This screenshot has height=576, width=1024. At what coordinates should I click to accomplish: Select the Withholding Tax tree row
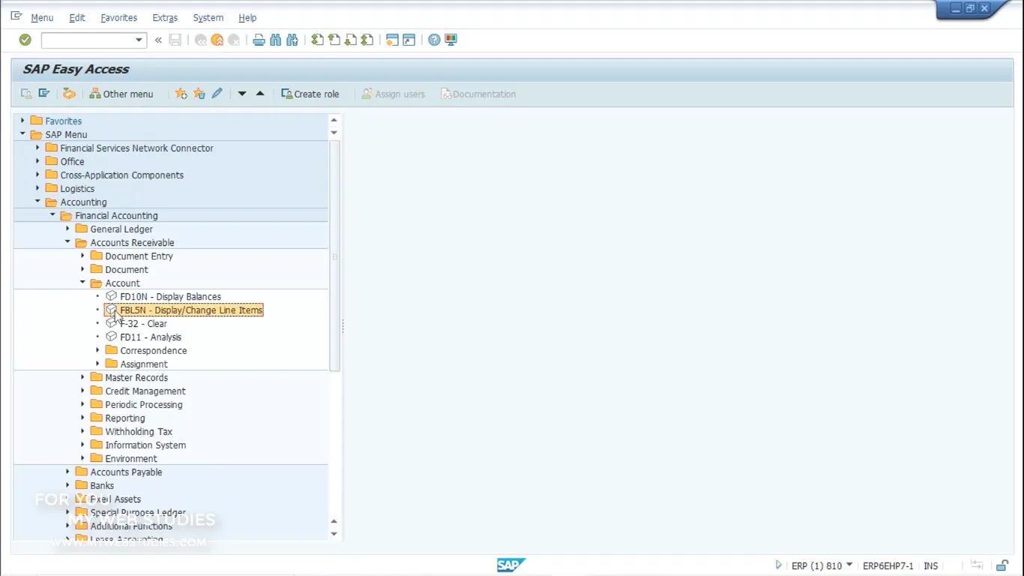139,431
